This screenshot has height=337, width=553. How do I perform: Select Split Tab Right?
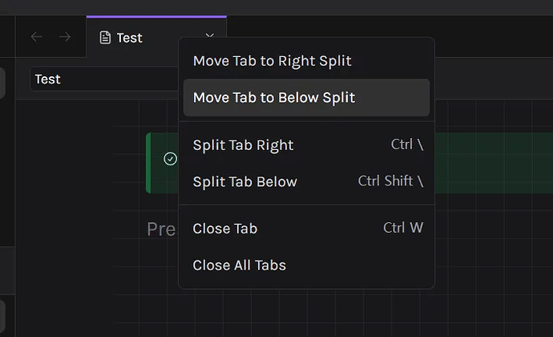point(244,144)
